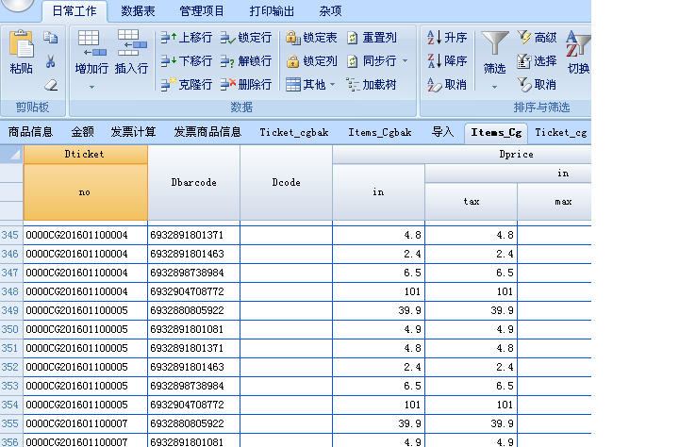Screen dimensions: 679x447
Task: Expand the 同步行 dropdown arrow
Action: point(405,61)
